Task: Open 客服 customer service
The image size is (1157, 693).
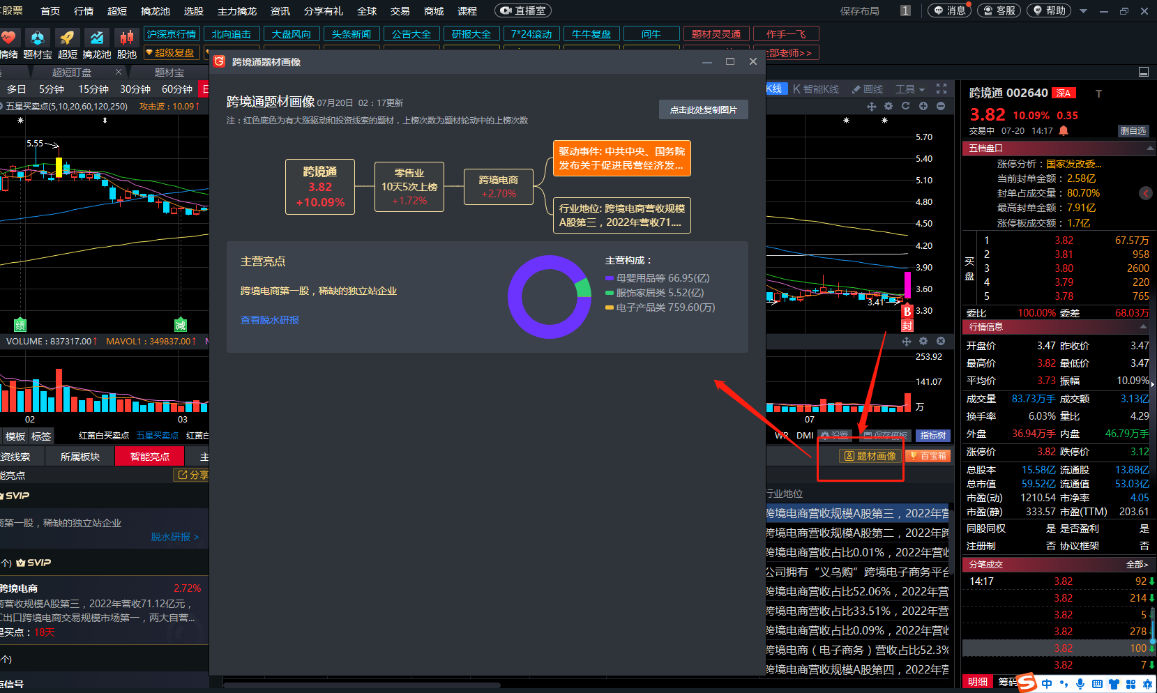Action: click(999, 10)
